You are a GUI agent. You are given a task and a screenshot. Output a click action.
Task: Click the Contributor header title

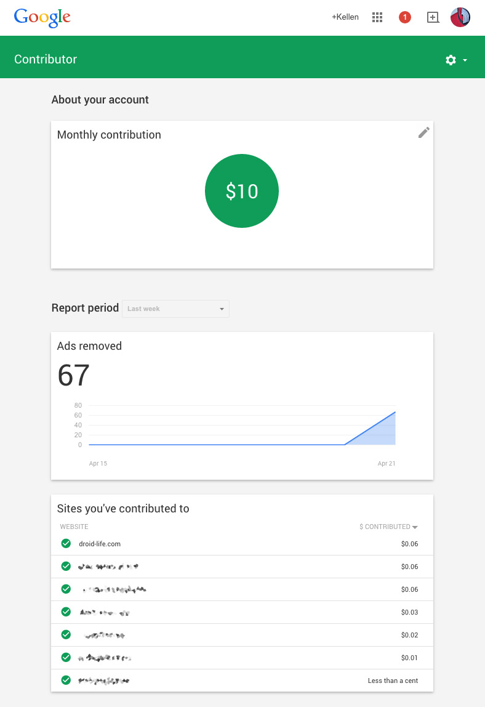(46, 60)
